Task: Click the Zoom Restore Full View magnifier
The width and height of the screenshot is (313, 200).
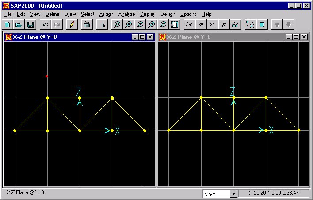Action: 129,25
